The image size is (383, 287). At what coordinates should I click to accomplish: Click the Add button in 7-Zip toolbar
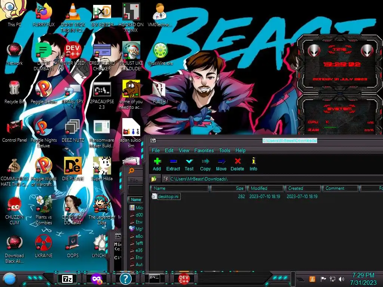click(157, 164)
